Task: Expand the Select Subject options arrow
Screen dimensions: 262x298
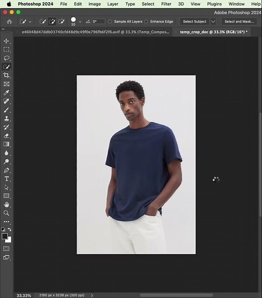Action: [213, 21]
